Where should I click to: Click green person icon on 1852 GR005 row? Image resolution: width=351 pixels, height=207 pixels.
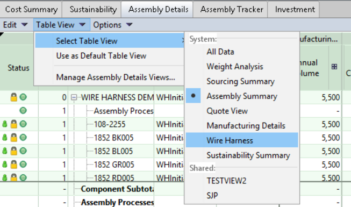pyautogui.click(x=5, y=164)
